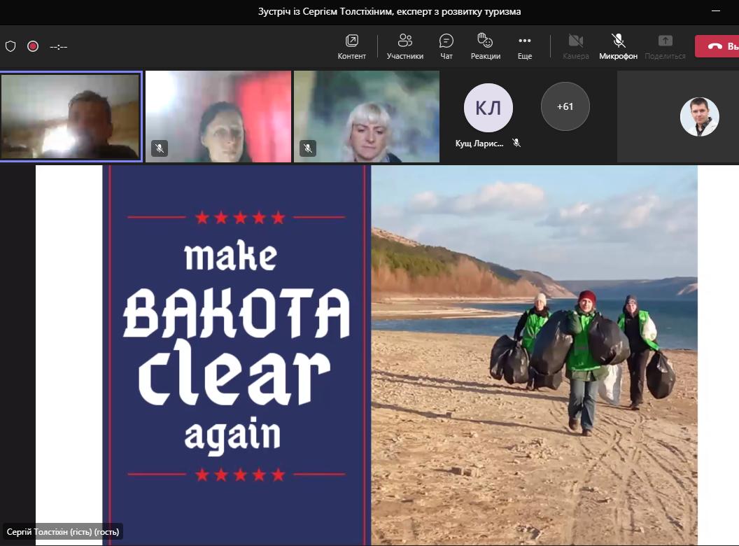Select the highlighted first video tile
The height and width of the screenshot is (546, 739).
click(71, 116)
